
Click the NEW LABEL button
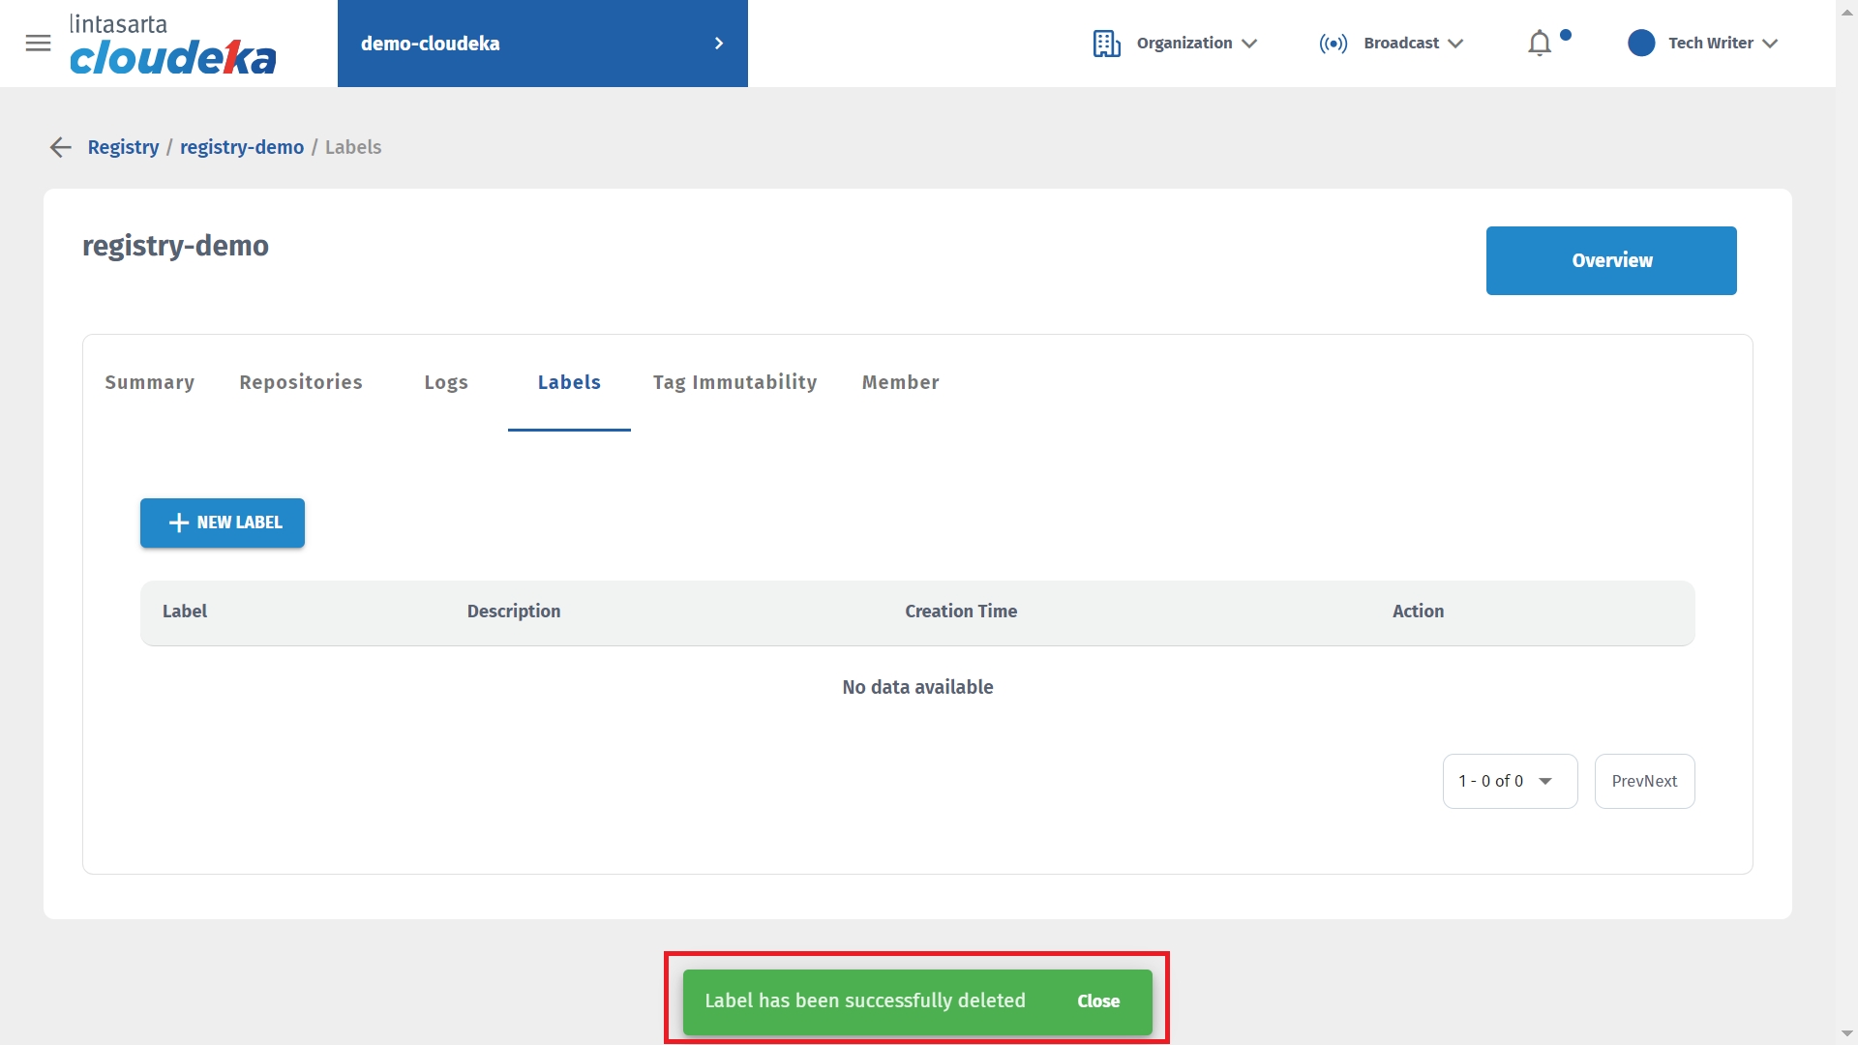[223, 522]
